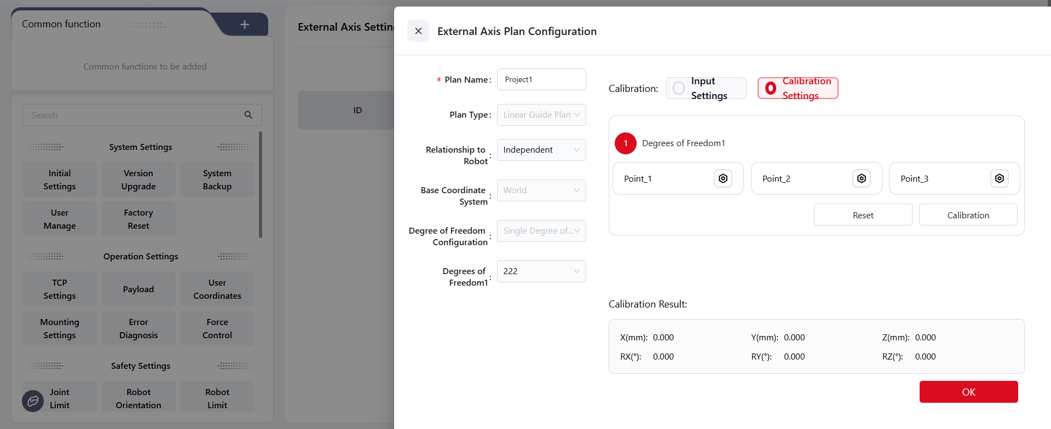
Task: Click the round logo icon at bottom-left
Action: 33,401
